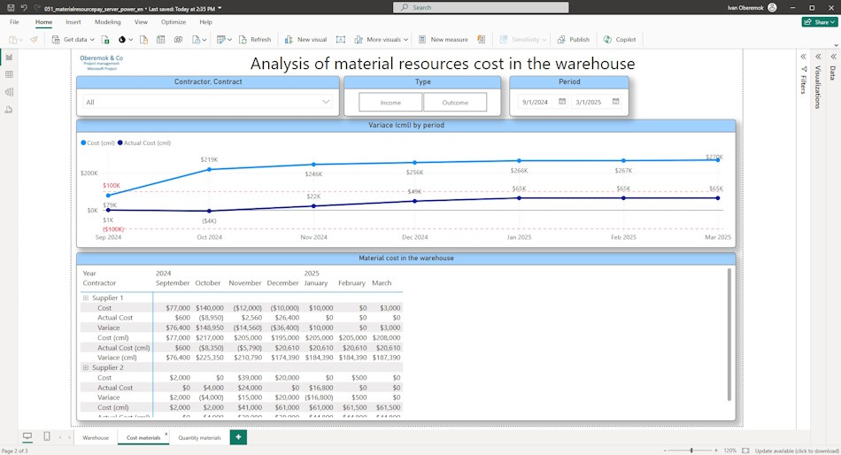Close the Cost materials page tab

pos(166,434)
